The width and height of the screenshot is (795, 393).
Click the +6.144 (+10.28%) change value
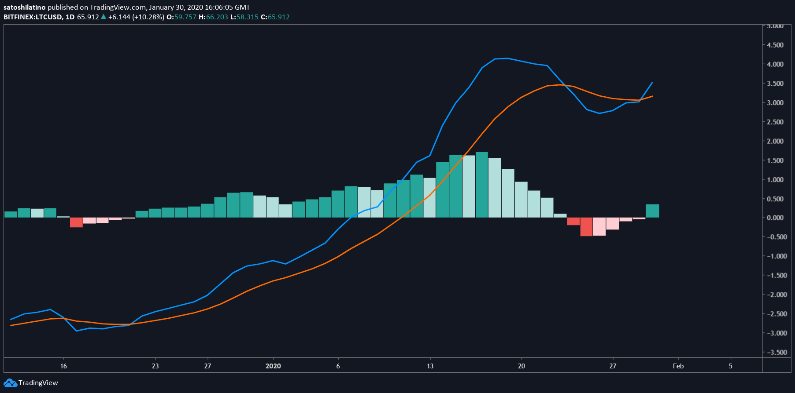(136, 17)
